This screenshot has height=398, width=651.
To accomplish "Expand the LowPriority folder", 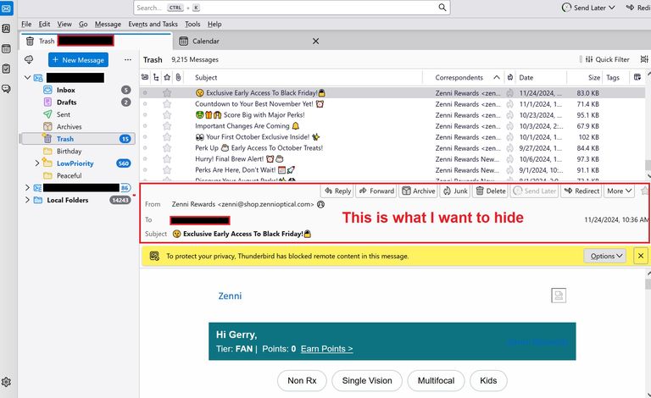I will 37,163.
